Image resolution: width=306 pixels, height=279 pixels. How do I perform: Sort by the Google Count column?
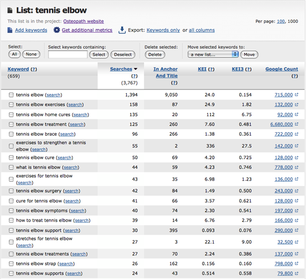(x=282, y=69)
